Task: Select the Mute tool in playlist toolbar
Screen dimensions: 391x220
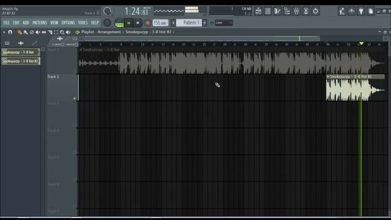Action: 38,32
